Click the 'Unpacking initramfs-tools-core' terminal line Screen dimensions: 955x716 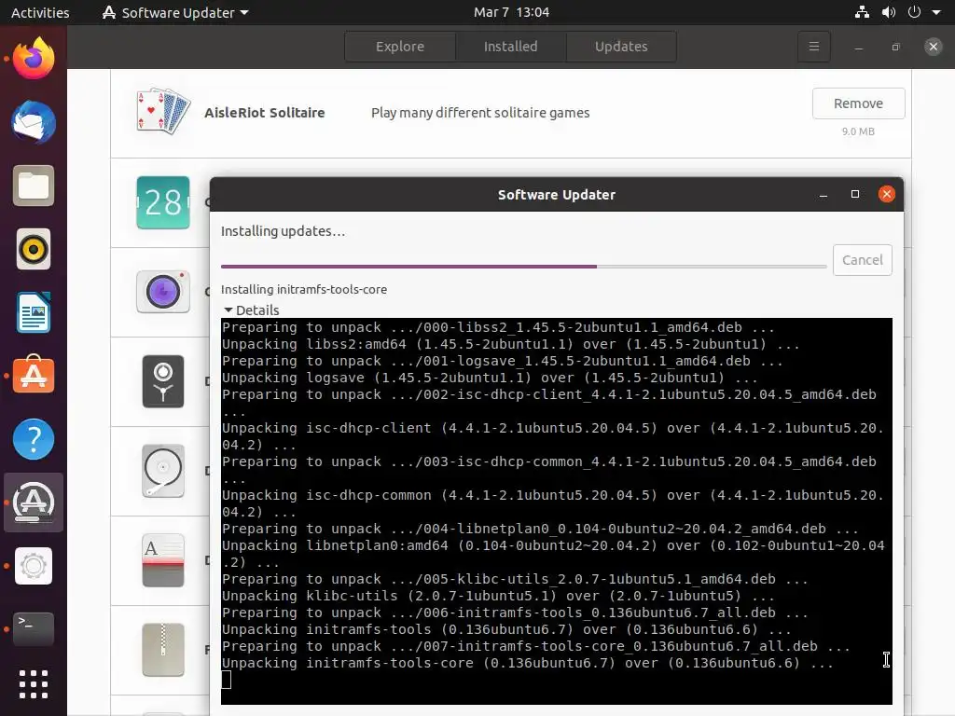click(528, 663)
